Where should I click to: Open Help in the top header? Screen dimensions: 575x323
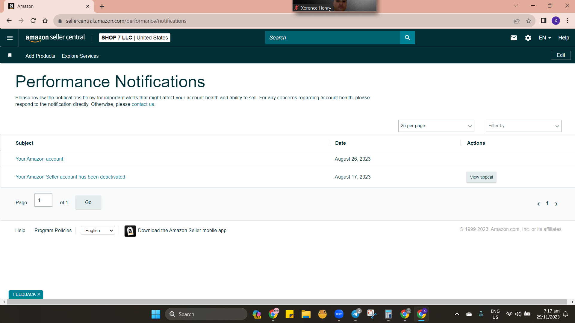tap(564, 38)
